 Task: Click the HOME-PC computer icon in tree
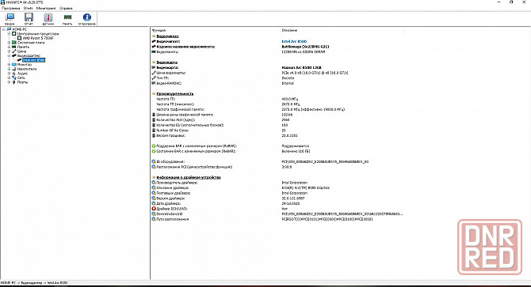[10, 29]
